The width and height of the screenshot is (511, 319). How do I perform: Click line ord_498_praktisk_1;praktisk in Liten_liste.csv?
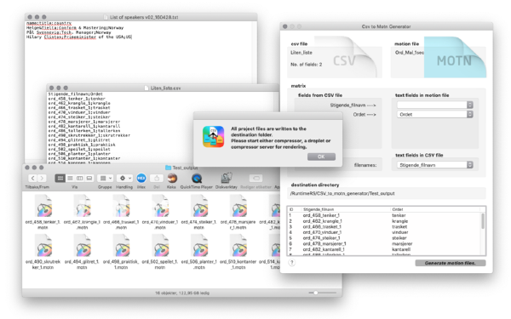(x=82, y=145)
